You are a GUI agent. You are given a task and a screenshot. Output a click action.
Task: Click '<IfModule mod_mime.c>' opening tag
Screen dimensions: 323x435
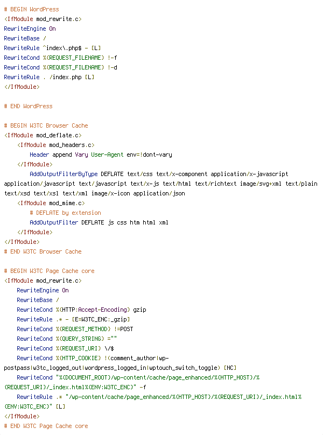(51, 204)
